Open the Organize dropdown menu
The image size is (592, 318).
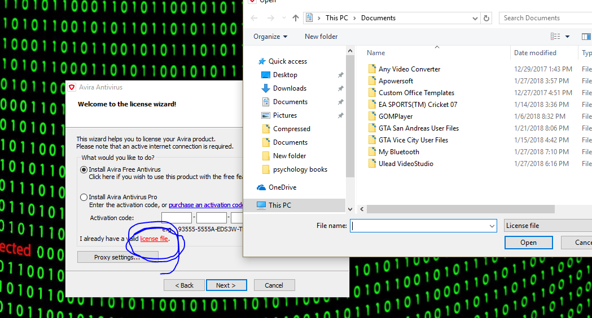pos(270,37)
